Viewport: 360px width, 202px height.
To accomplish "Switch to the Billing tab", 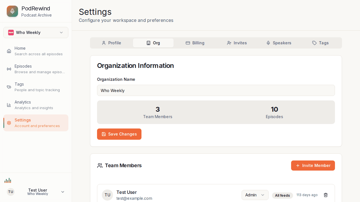I will point(195,43).
